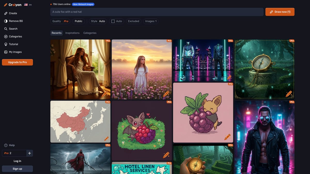Click the prompt text input field
The width and height of the screenshot is (310, 174).
(157, 12)
